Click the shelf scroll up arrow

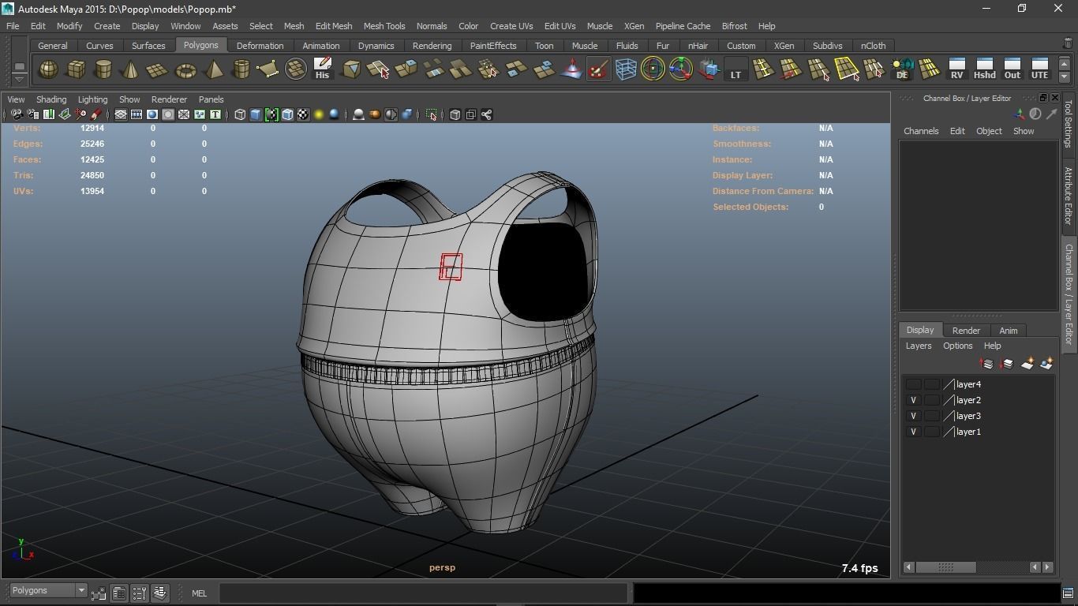point(1065,63)
